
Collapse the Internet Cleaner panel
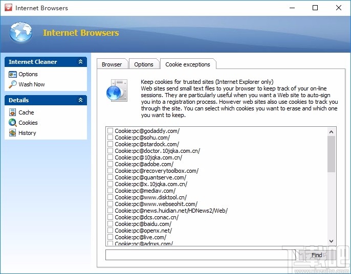(x=81, y=61)
